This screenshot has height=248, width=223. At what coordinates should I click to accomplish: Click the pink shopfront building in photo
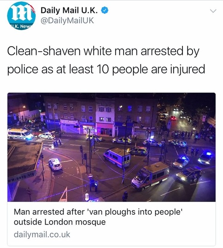(105, 129)
